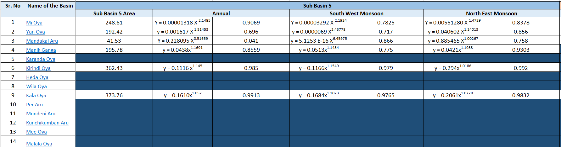Click Kala Oya area value 373.76
This screenshot has width=561, height=147.
(114, 95)
